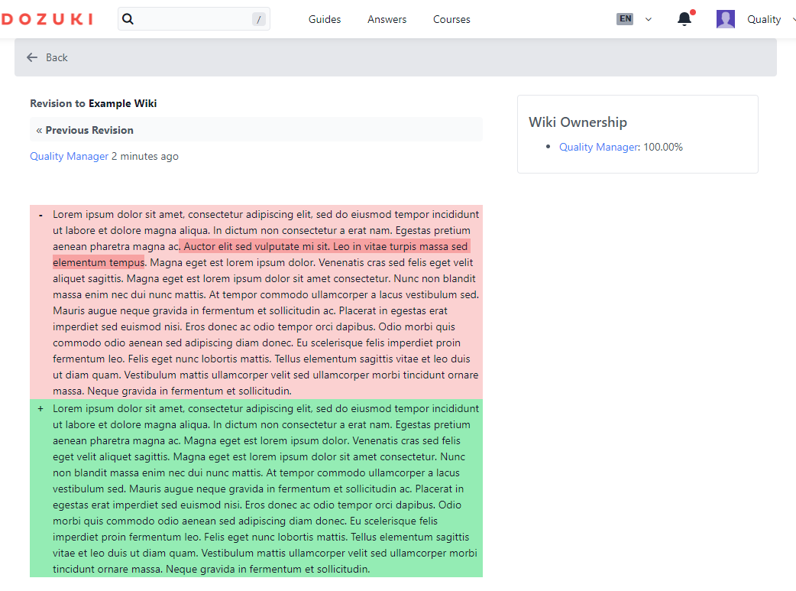Open the Quality user account menu

pos(763,19)
